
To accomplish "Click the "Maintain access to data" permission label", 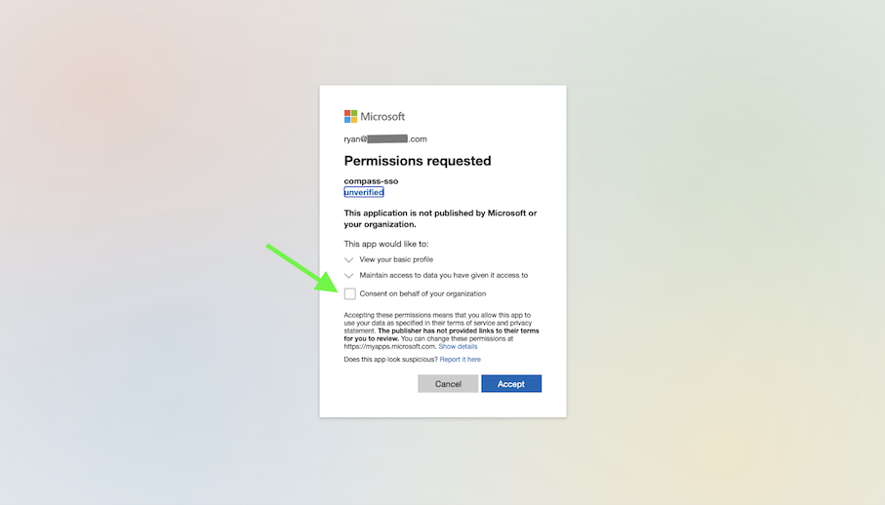I will (443, 275).
